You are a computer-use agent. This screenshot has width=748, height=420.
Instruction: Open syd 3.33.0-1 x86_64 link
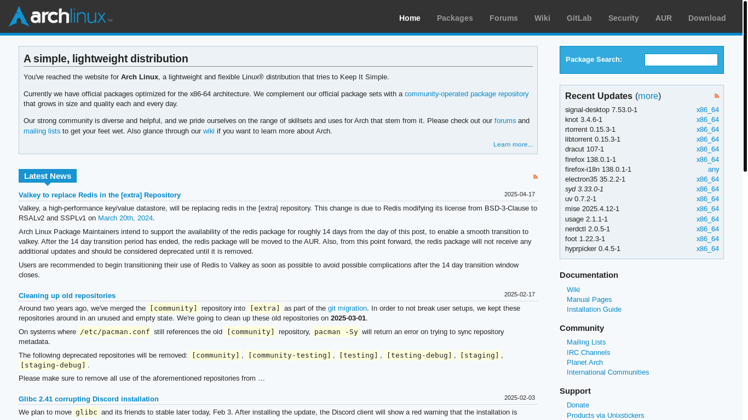[x=707, y=189]
